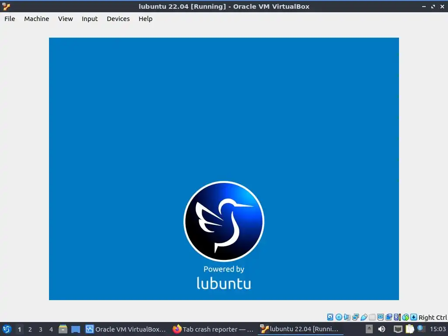Open the Machine menu

click(x=37, y=19)
